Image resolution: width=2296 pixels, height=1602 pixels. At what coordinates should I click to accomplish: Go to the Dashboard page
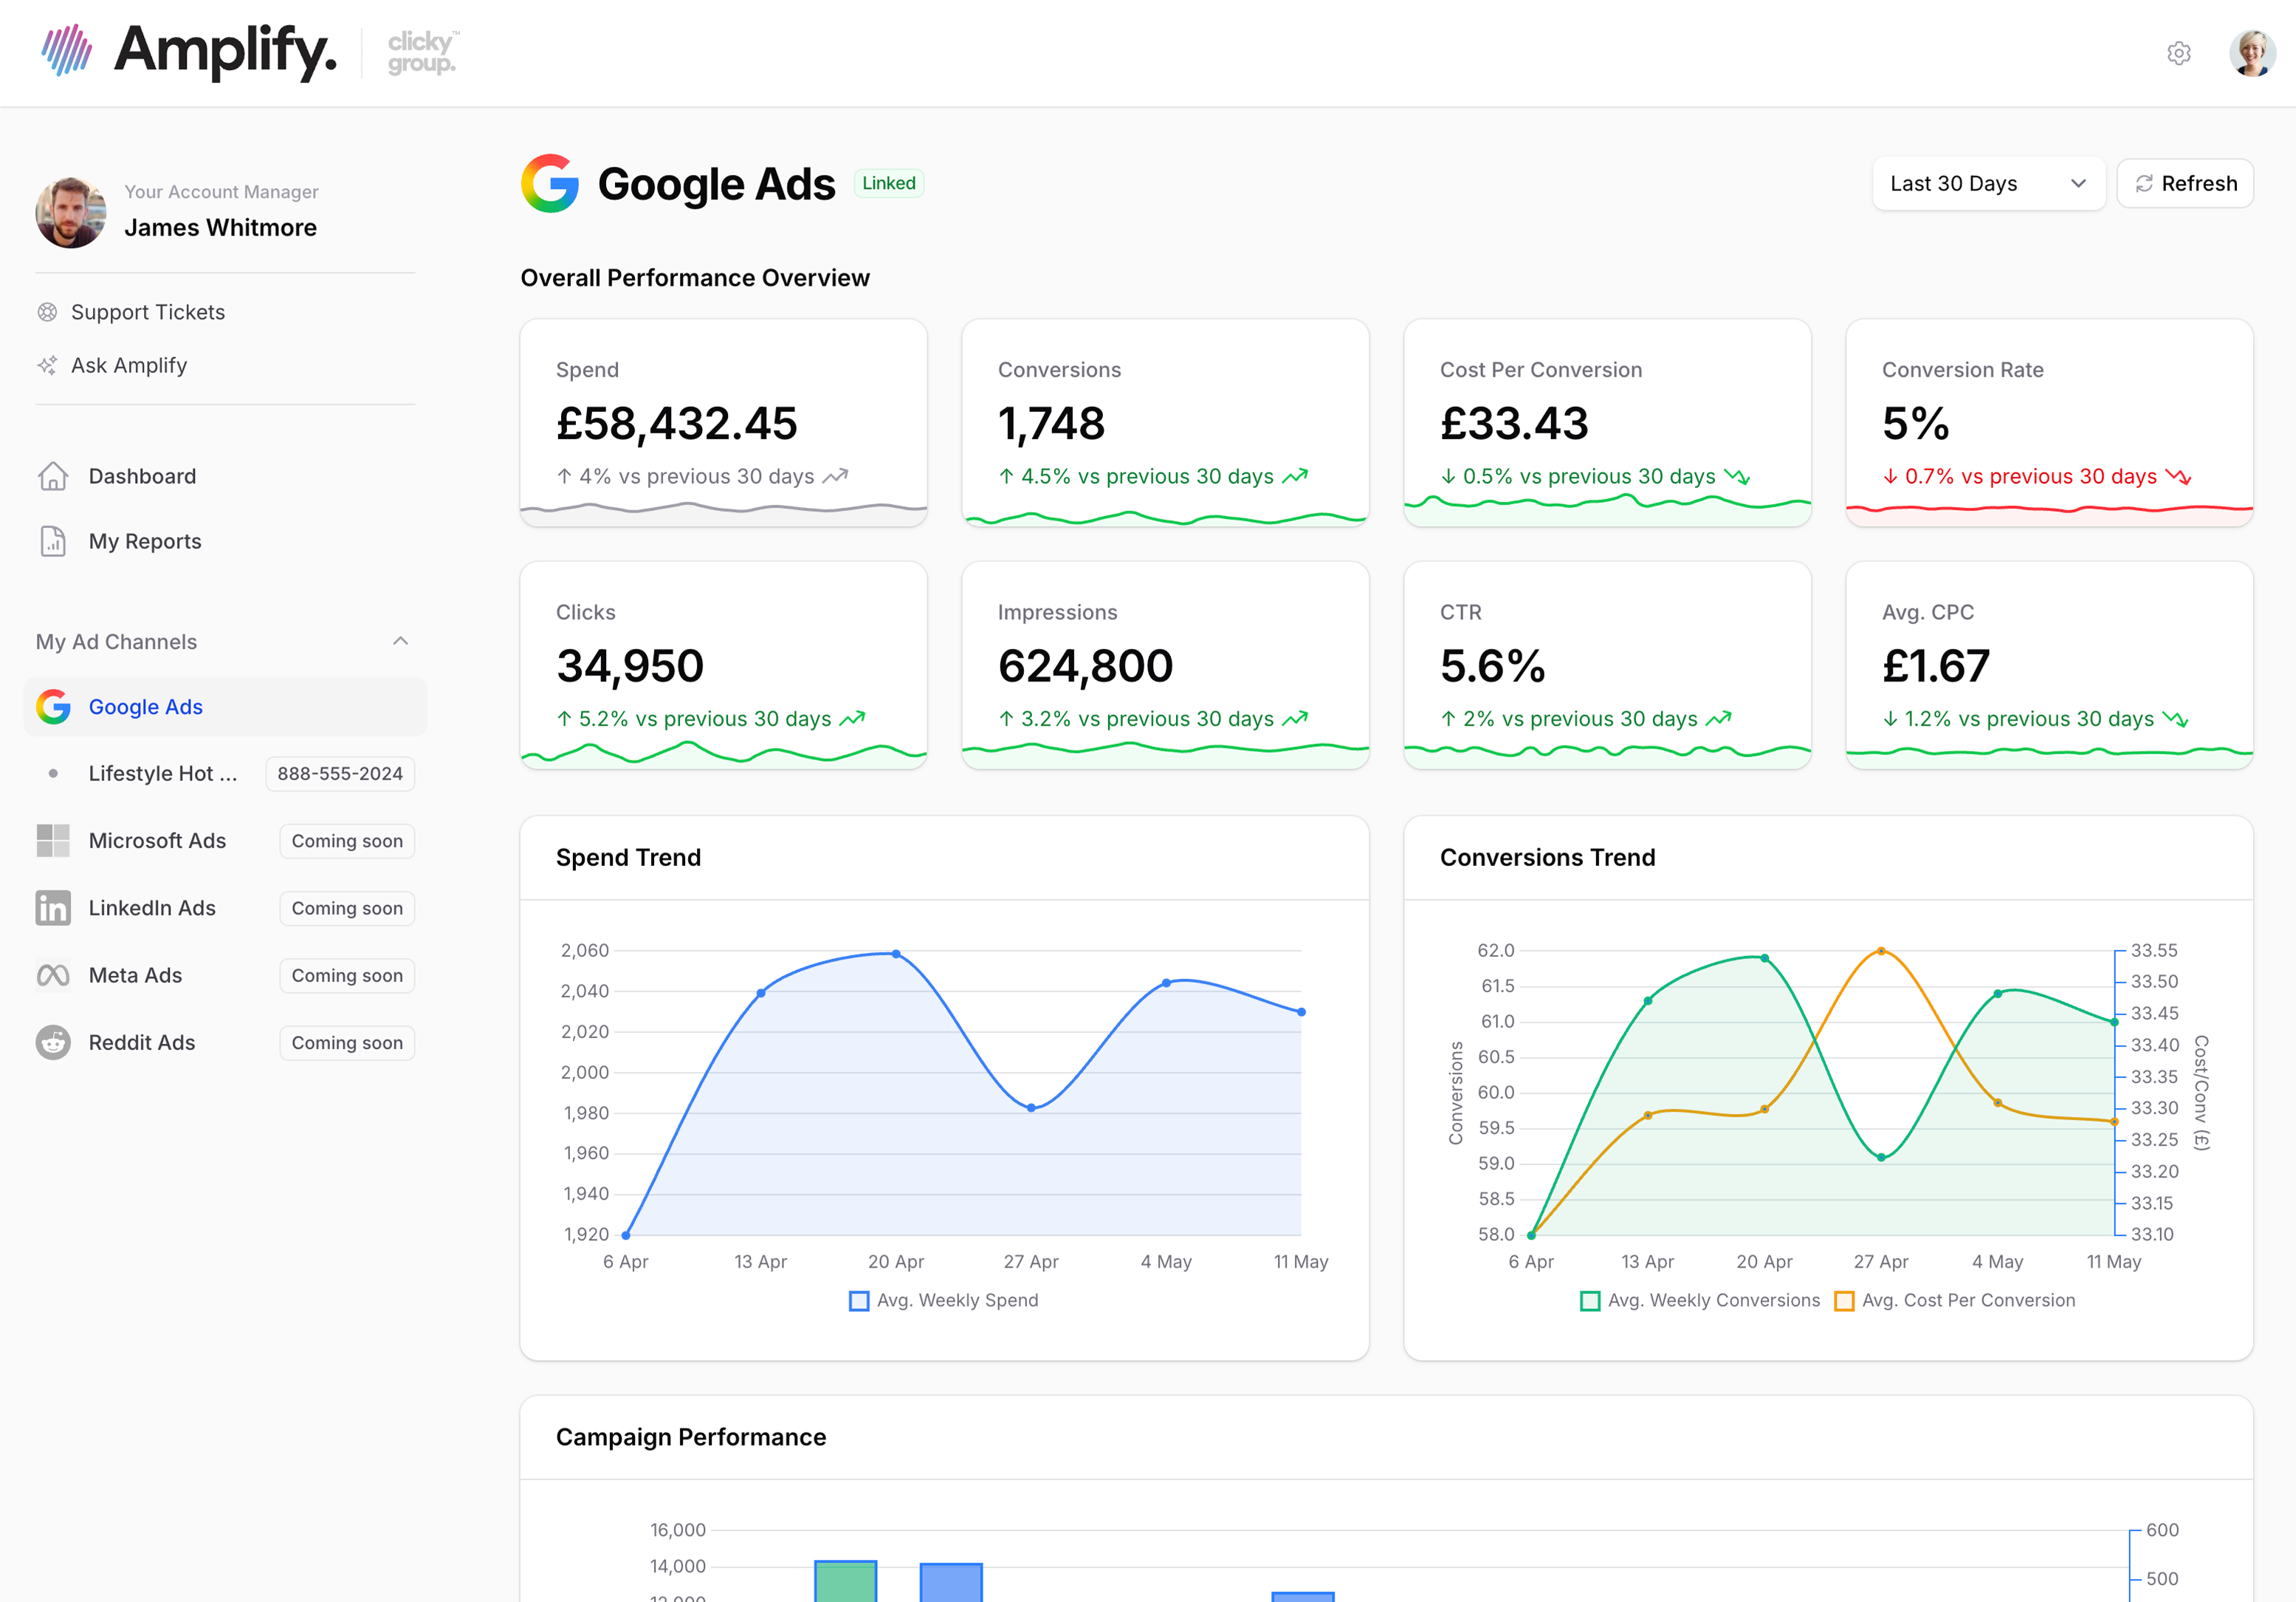coord(142,476)
